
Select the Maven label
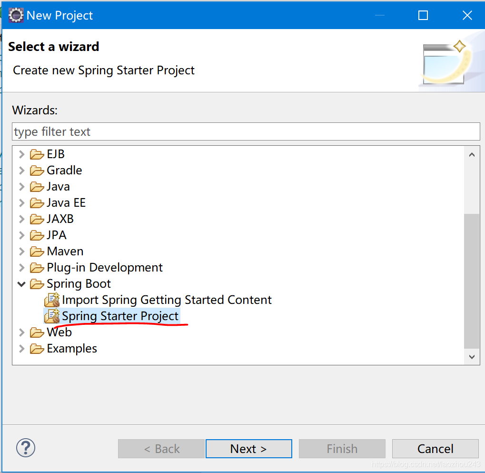(65, 252)
